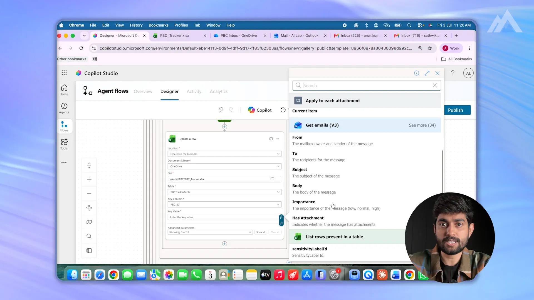
Task: Redo the last designer change
Action: (231, 110)
